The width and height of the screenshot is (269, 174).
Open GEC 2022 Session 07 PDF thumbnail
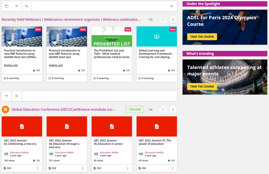157,126
